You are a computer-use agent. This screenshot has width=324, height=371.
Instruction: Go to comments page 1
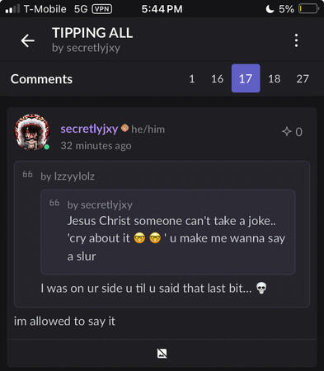coord(192,79)
